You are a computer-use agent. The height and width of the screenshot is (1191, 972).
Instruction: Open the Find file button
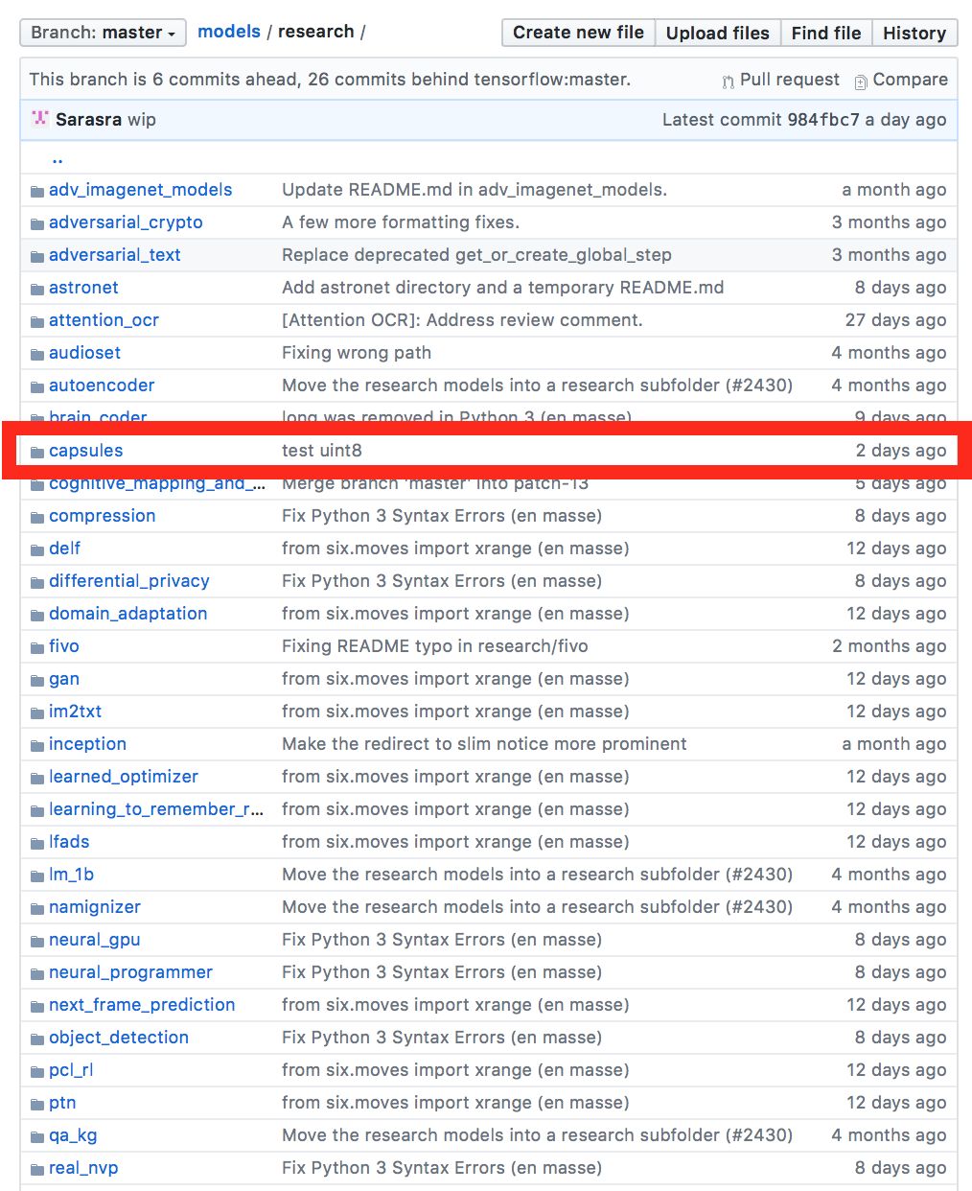click(825, 33)
